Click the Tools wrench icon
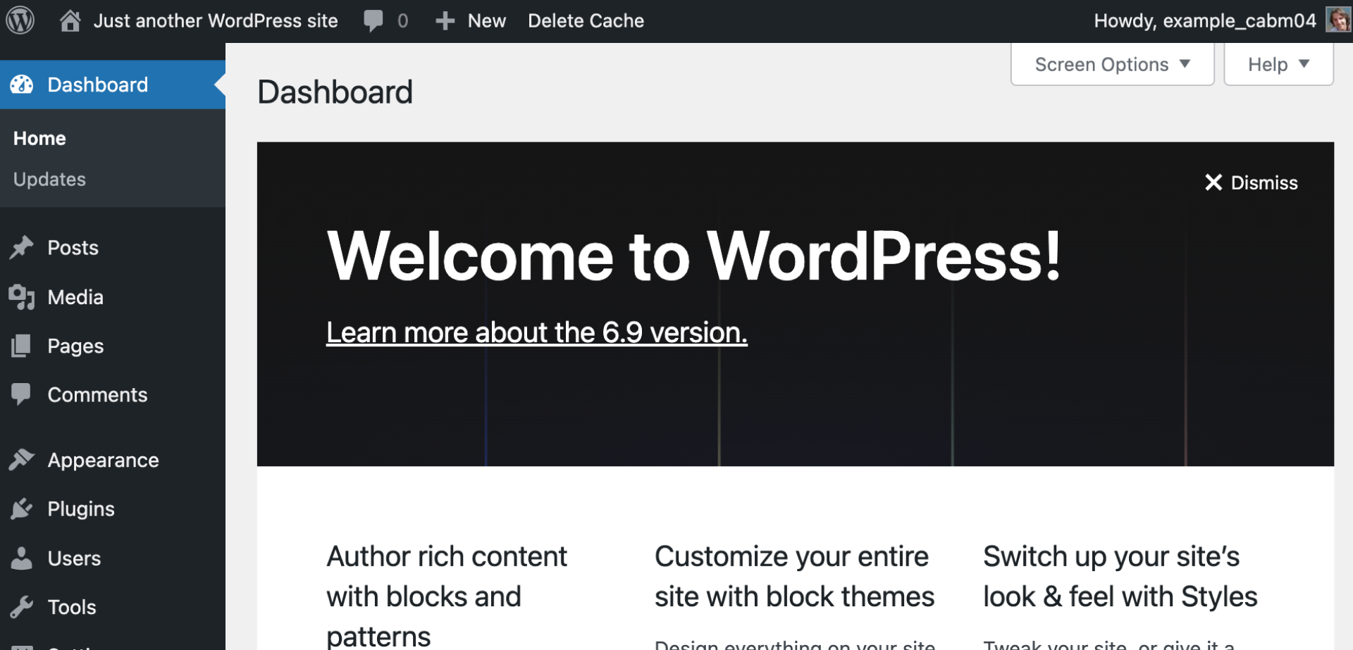 22,606
